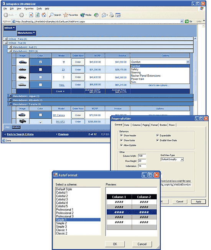The width and height of the screenshot is (211, 250).
Task: Click the Back to Search Criteria link
Action: pos(20,134)
